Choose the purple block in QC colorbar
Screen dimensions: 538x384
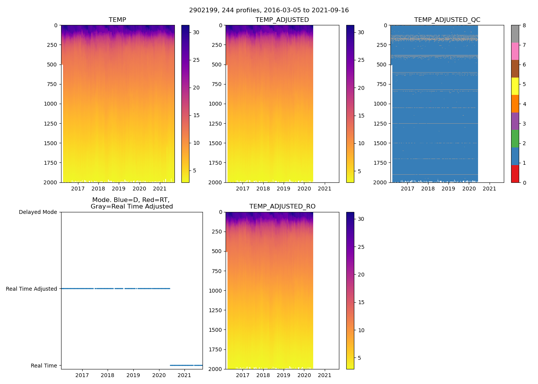(x=515, y=121)
